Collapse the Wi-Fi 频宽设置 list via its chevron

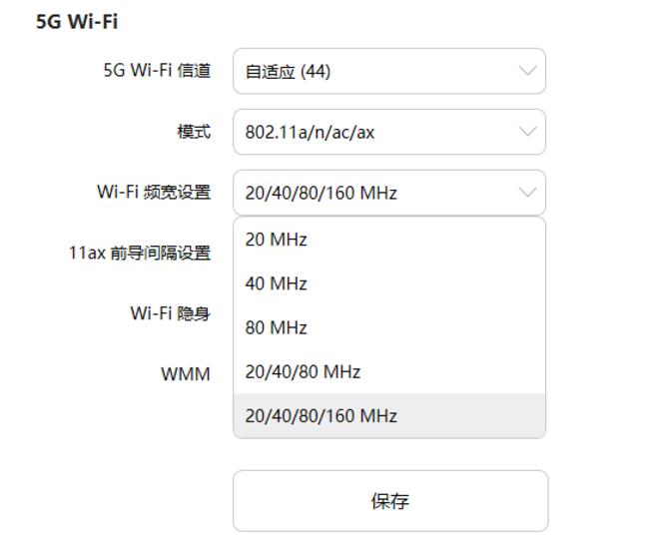tap(527, 193)
